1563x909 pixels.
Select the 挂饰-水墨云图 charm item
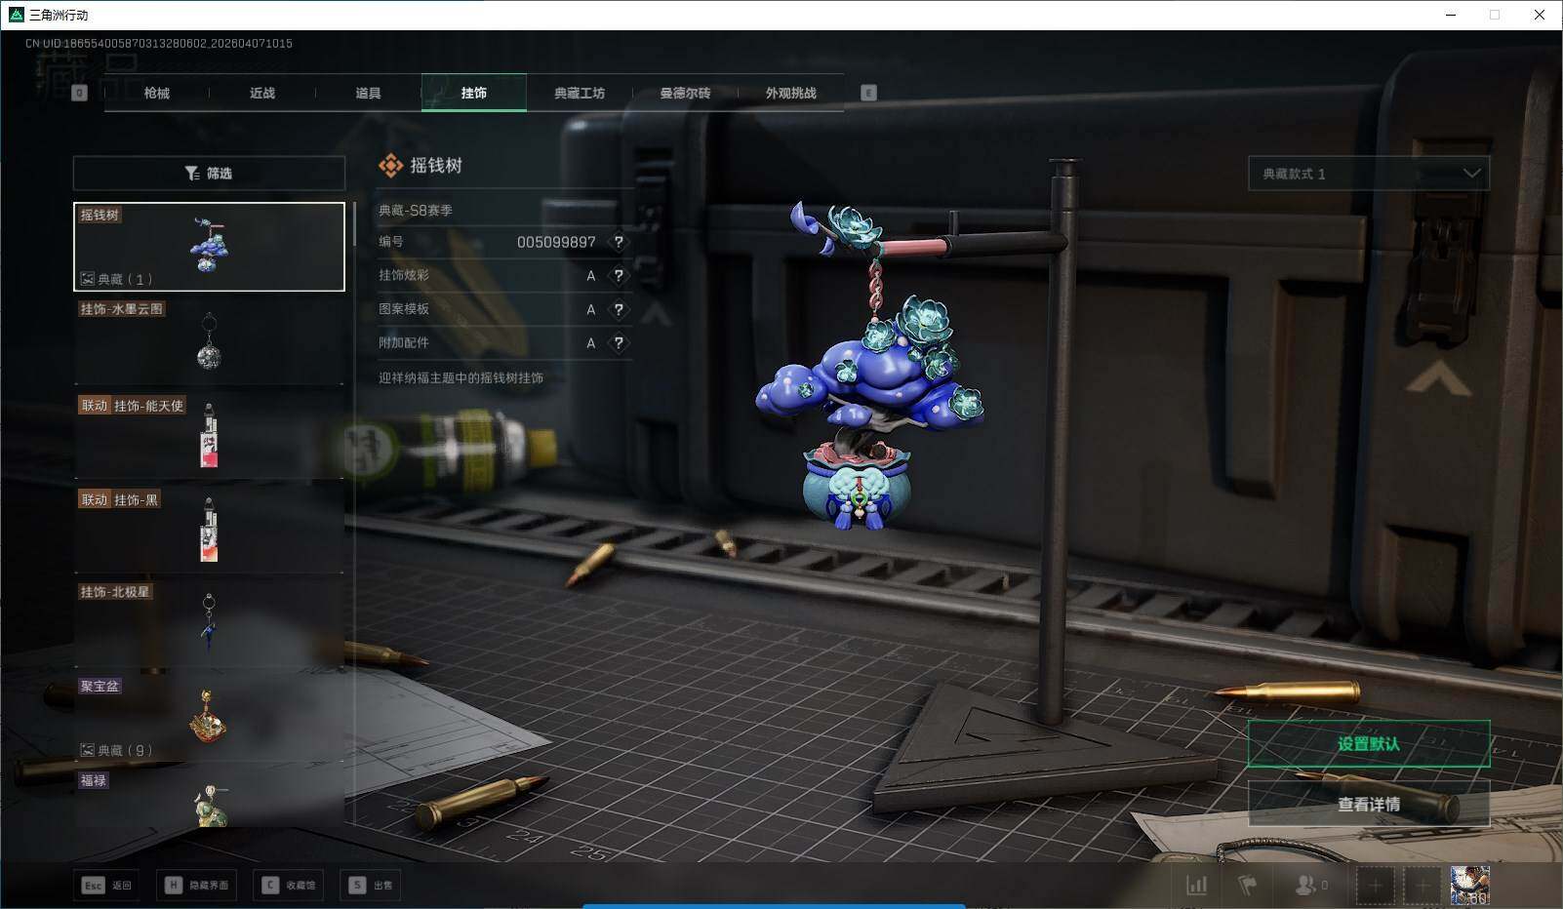click(x=209, y=340)
